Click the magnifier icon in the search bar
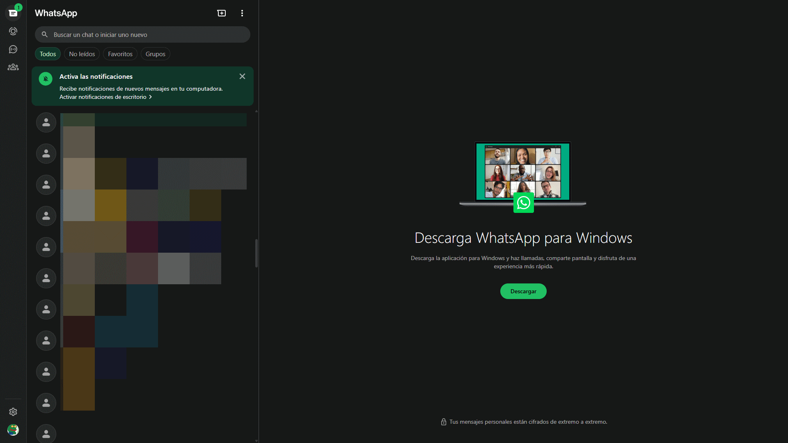Screen dimensions: 788x443 tap(45, 34)
